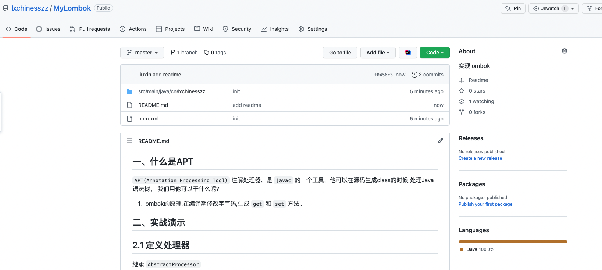Image resolution: width=602 pixels, height=270 pixels.
Task: Pin this repository
Action: 513,8
